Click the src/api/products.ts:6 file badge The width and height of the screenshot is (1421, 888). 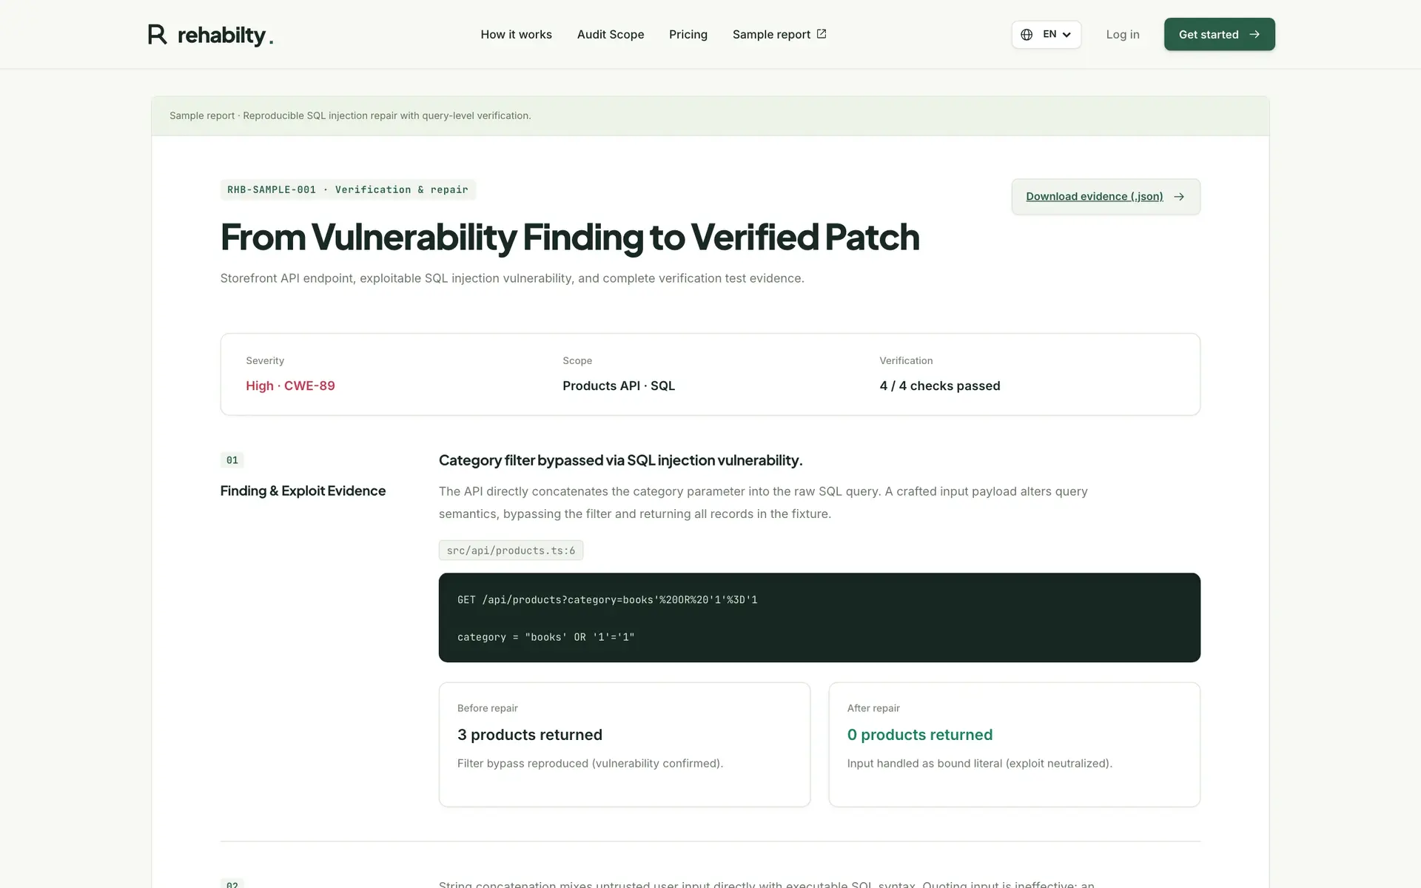(x=511, y=550)
